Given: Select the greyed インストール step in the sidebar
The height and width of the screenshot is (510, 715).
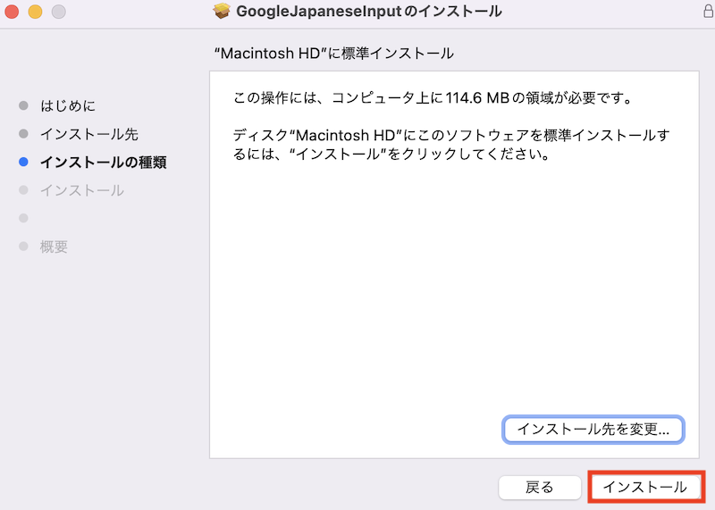Looking at the screenshot, I should coord(82,190).
